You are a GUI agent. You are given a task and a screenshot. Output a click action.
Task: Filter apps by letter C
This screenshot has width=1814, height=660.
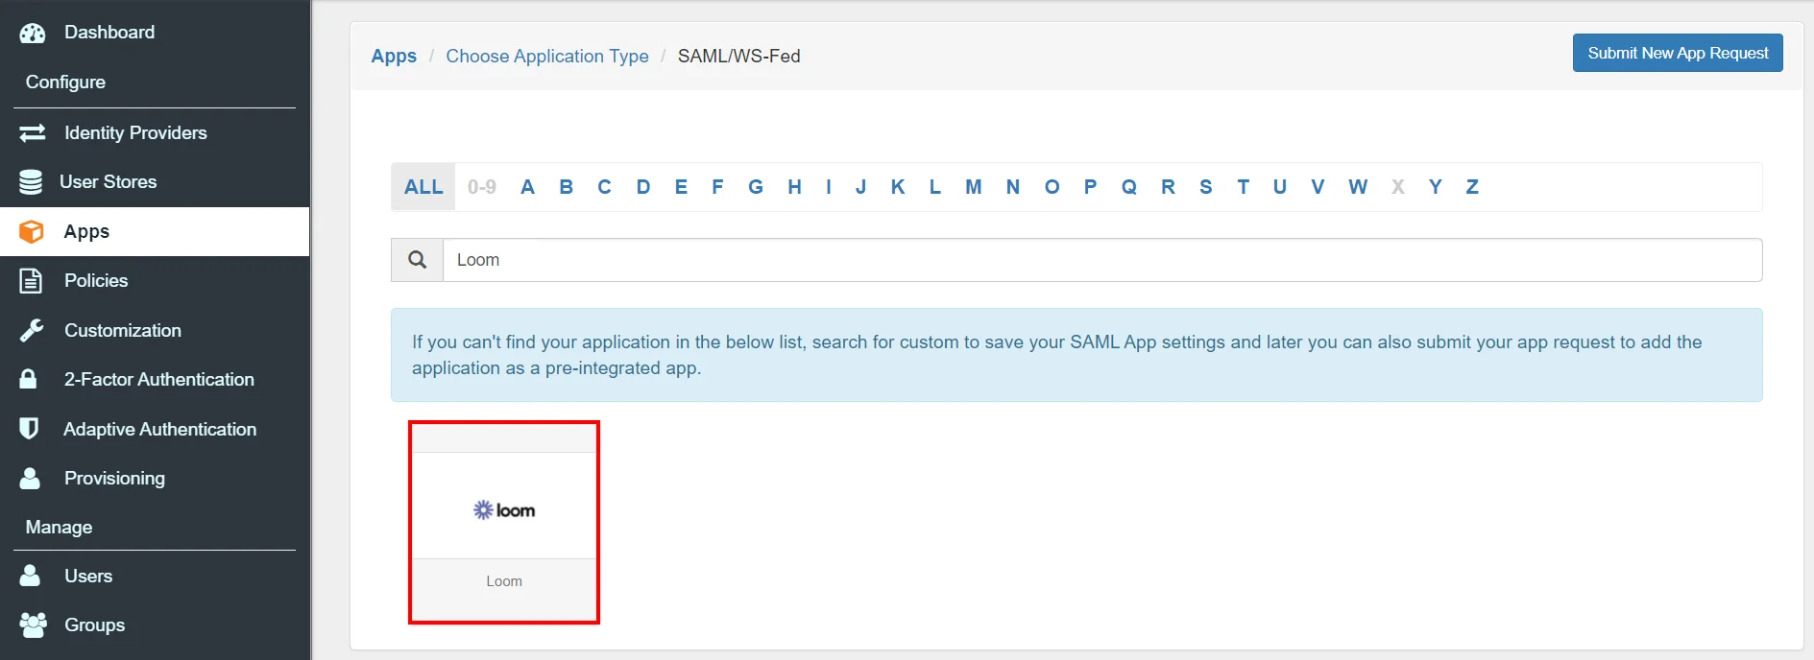(604, 187)
